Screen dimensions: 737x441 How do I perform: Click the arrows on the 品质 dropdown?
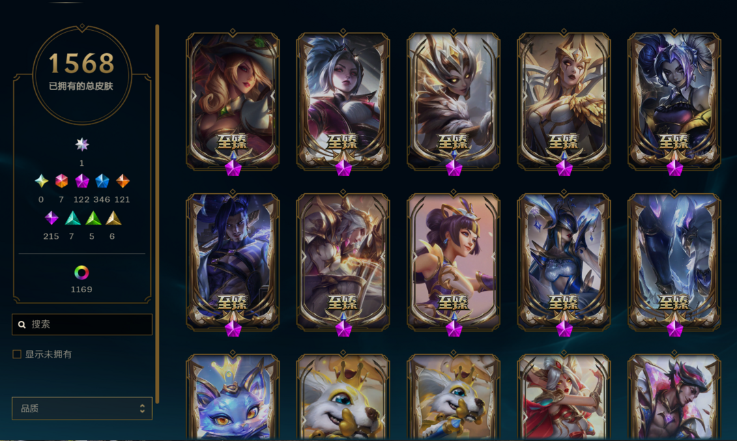click(142, 408)
